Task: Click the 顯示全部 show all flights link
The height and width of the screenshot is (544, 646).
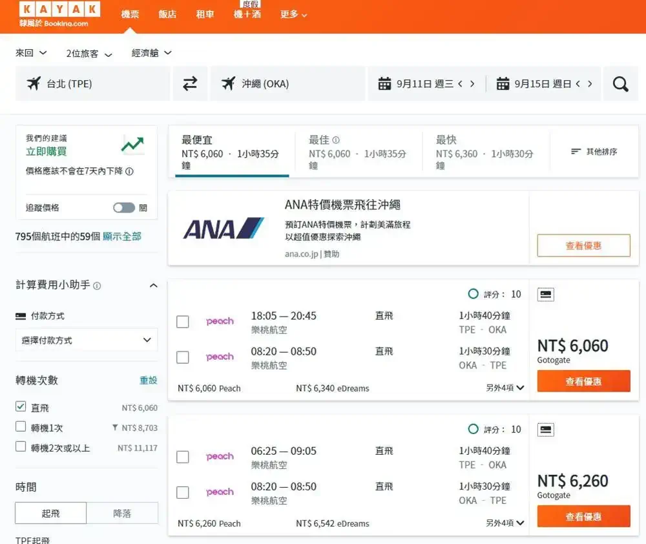Action: (122, 236)
